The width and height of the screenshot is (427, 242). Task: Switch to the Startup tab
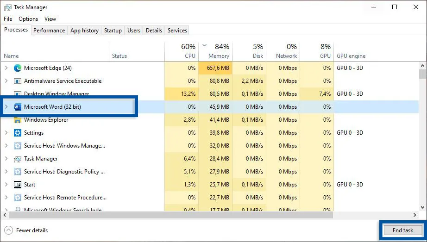[113, 31]
